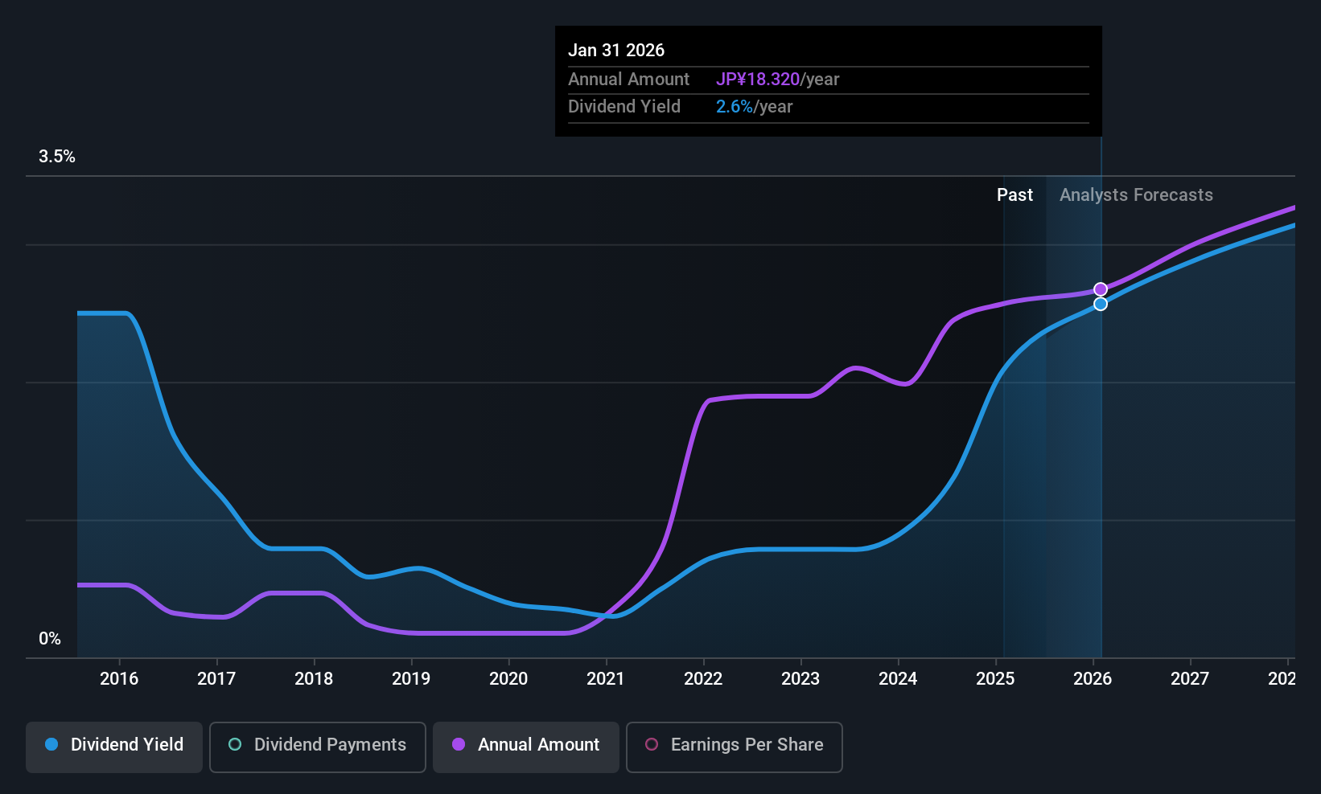This screenshot has height=794, width=1321.
Task: Click the blue Dividend Yield legend dot
Action: (x=51, y=744)
